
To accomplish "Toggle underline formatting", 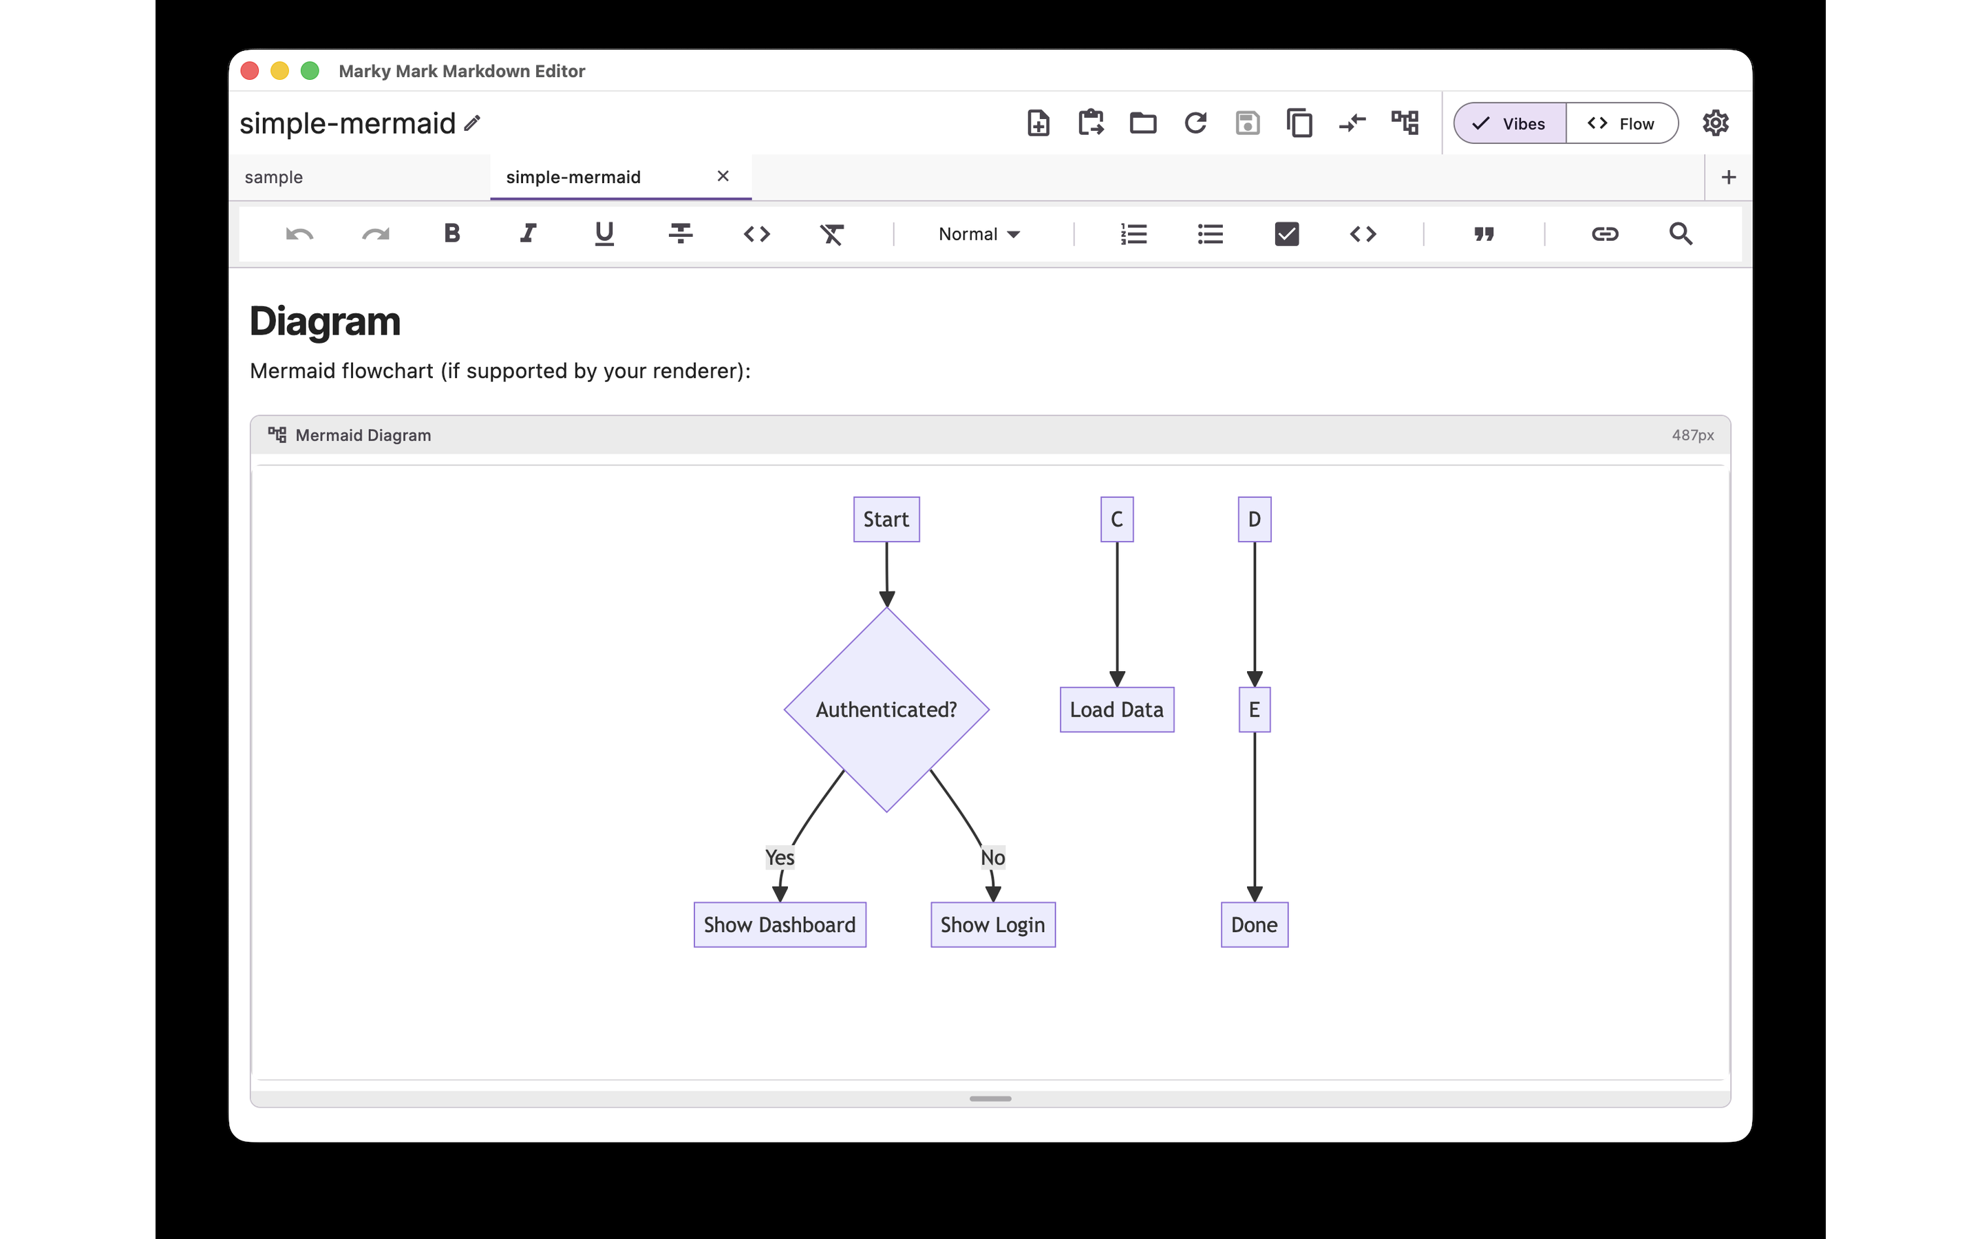I will coord(604,234).
